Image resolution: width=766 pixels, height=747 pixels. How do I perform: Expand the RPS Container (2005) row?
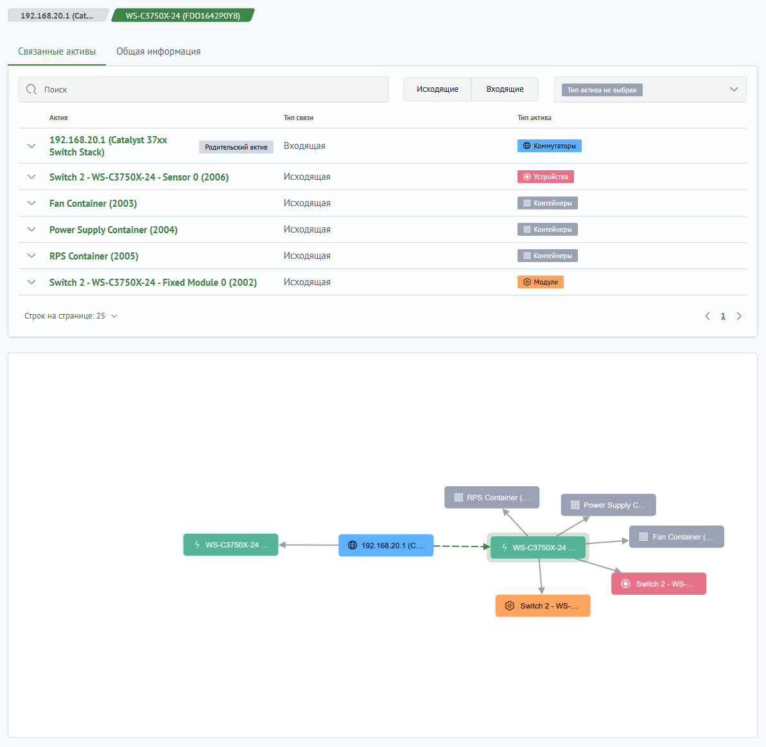point(31,256)
